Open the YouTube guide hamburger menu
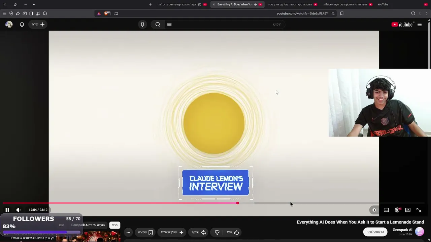This screenshot has height=242, width=431. [x=420, y=25]
